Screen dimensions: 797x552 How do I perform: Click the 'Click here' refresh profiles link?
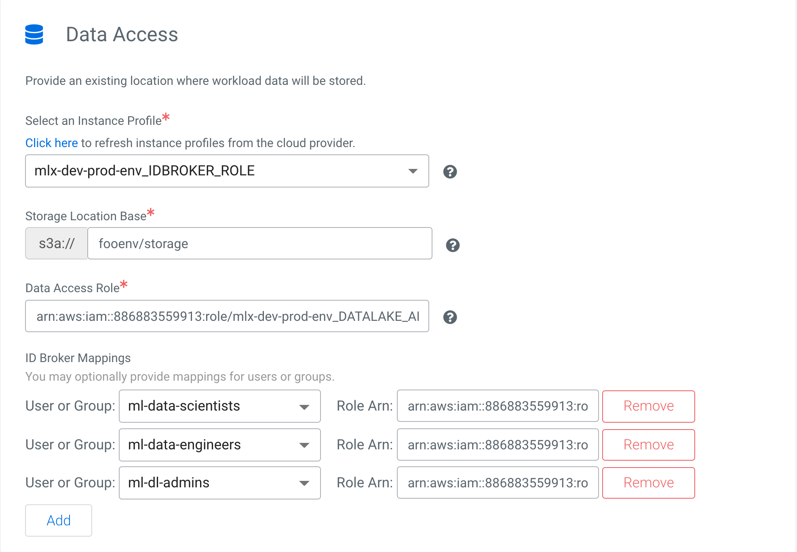[x=51, y=143]
